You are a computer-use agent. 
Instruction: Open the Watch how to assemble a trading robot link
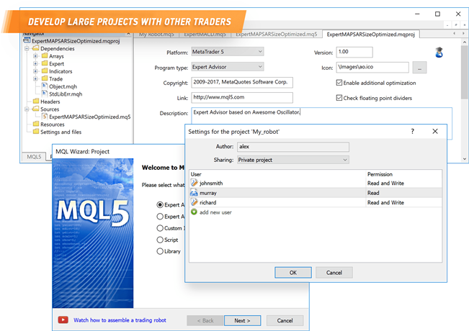(123, 319)
